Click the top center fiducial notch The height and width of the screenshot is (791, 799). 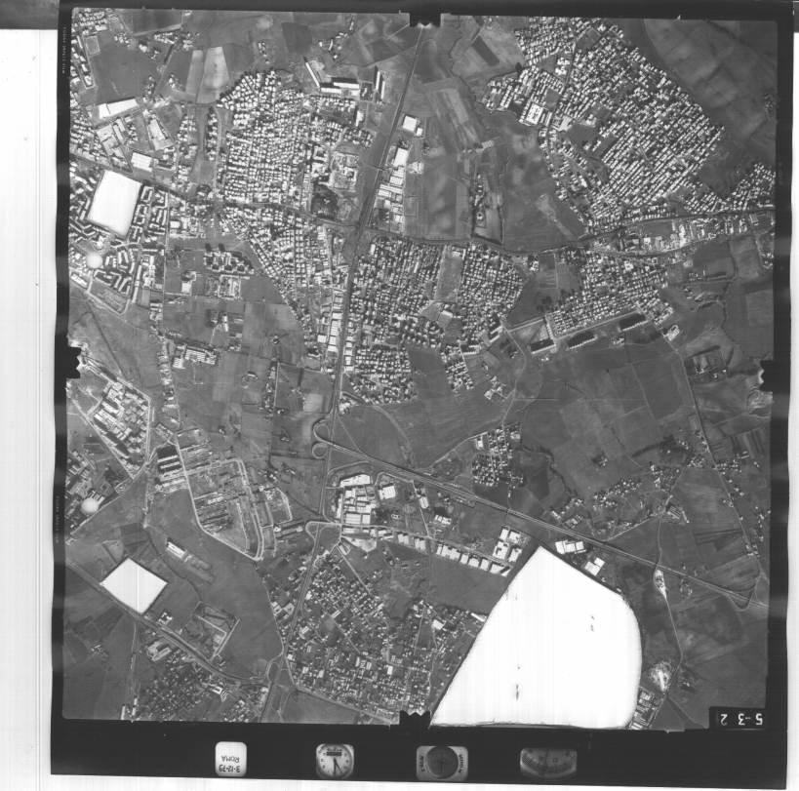pos(424,19)
